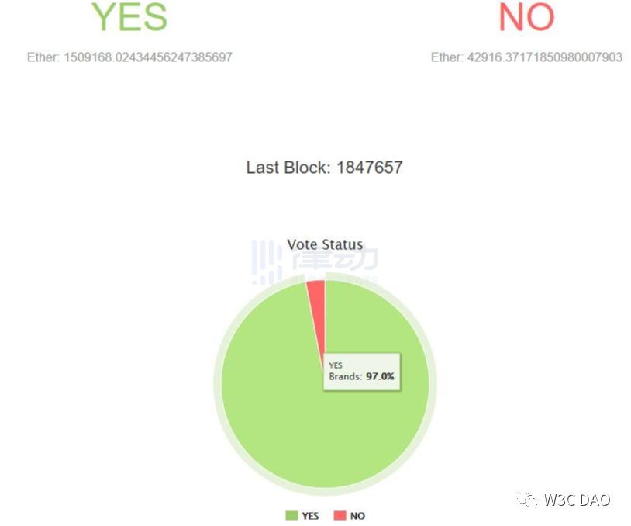
Task: Click the Chinese watermark logo text
Action: click(335, 258)
